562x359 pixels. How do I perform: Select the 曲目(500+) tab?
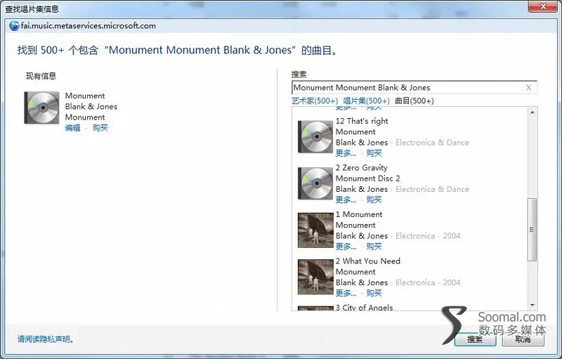pyautogui.click(x=414, y=101)
